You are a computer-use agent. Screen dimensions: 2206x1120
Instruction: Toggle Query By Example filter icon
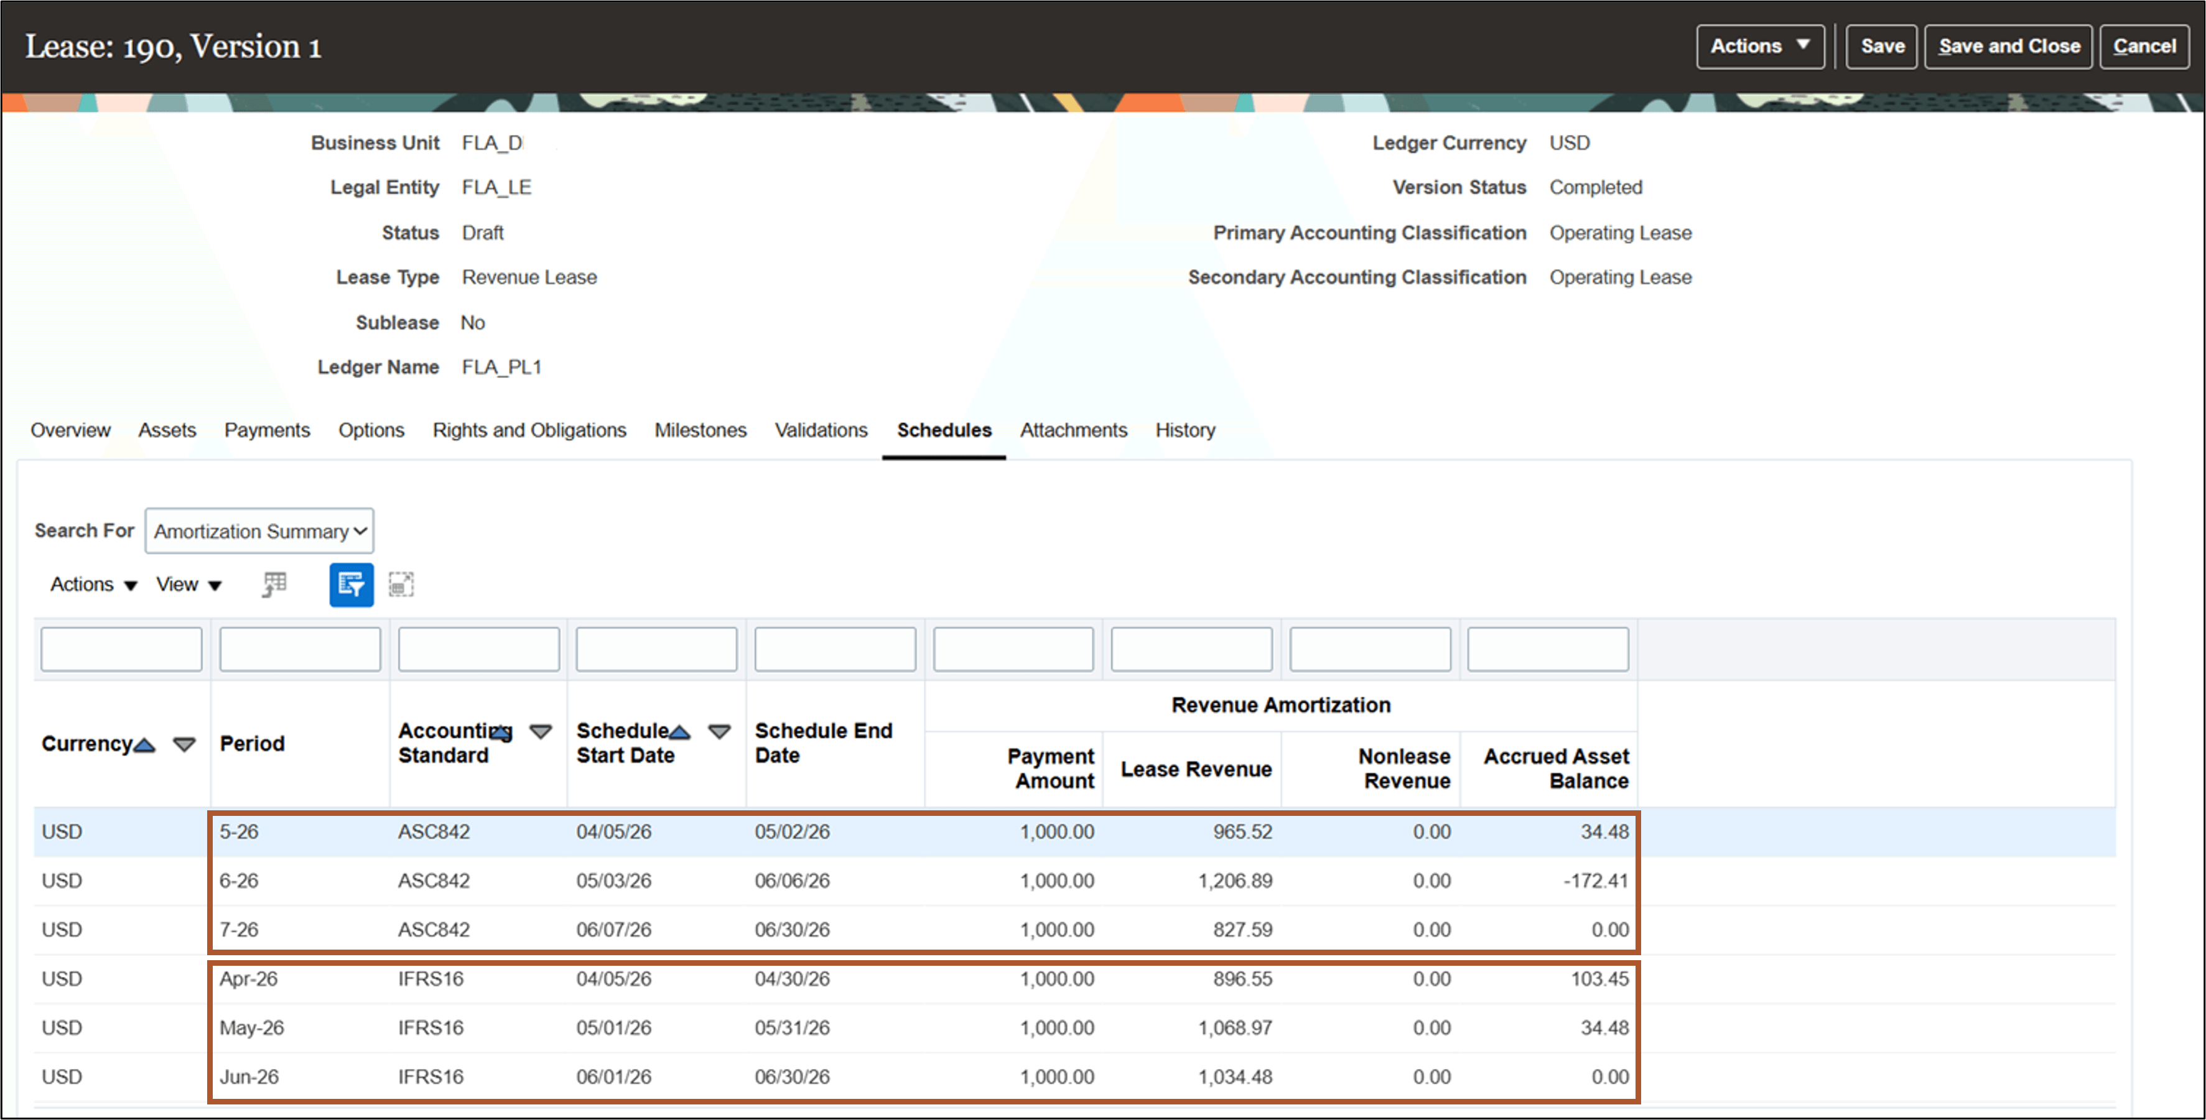[x=351, y=585]
